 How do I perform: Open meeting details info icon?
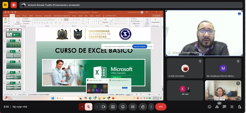pos(209,107)
